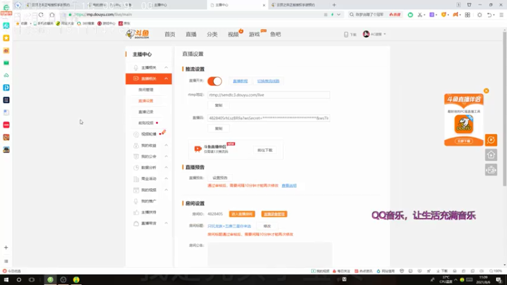
Task: Click the Douyu logo in the header
Action: coord(138,34)
